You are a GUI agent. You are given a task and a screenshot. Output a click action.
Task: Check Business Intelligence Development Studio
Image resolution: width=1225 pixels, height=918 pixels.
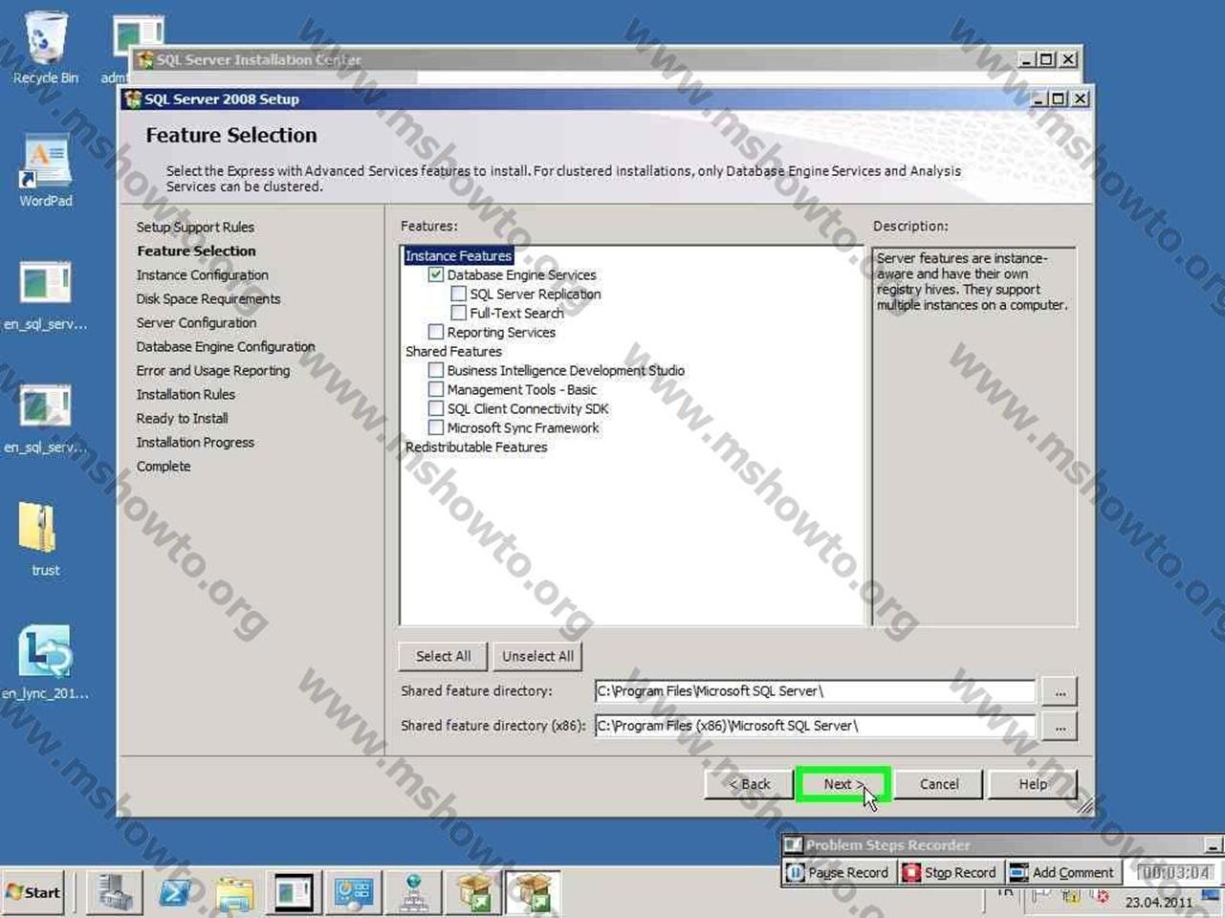point(436,370)
